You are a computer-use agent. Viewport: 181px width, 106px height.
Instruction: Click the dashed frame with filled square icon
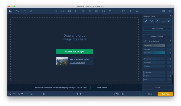click(x=137, y=11)
